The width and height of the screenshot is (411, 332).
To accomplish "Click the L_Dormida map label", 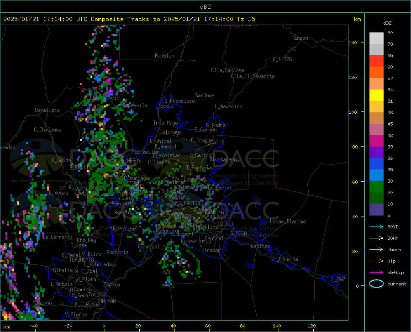I will tap(285, 259).
